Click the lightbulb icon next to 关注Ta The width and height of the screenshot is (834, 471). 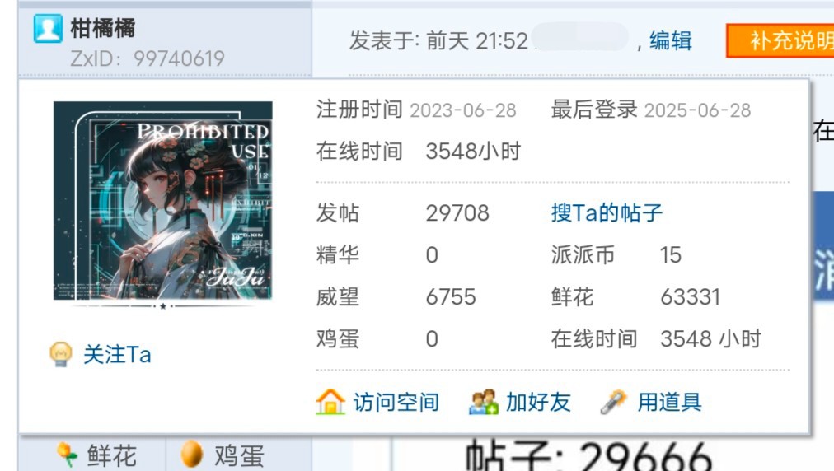tap(61, 354)
